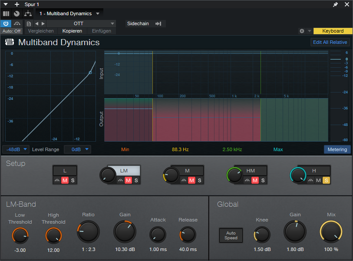Click the bypass icon on L band
This screenshot has width=353, height=261.
(57, 180)
